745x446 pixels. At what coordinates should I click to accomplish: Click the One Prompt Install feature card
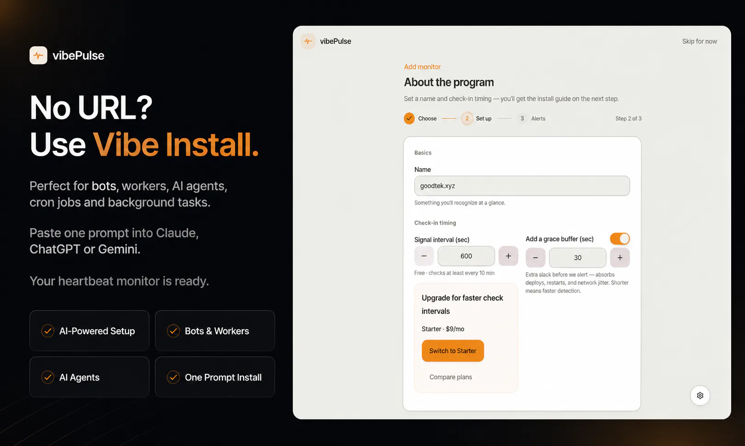click(215, 377)
